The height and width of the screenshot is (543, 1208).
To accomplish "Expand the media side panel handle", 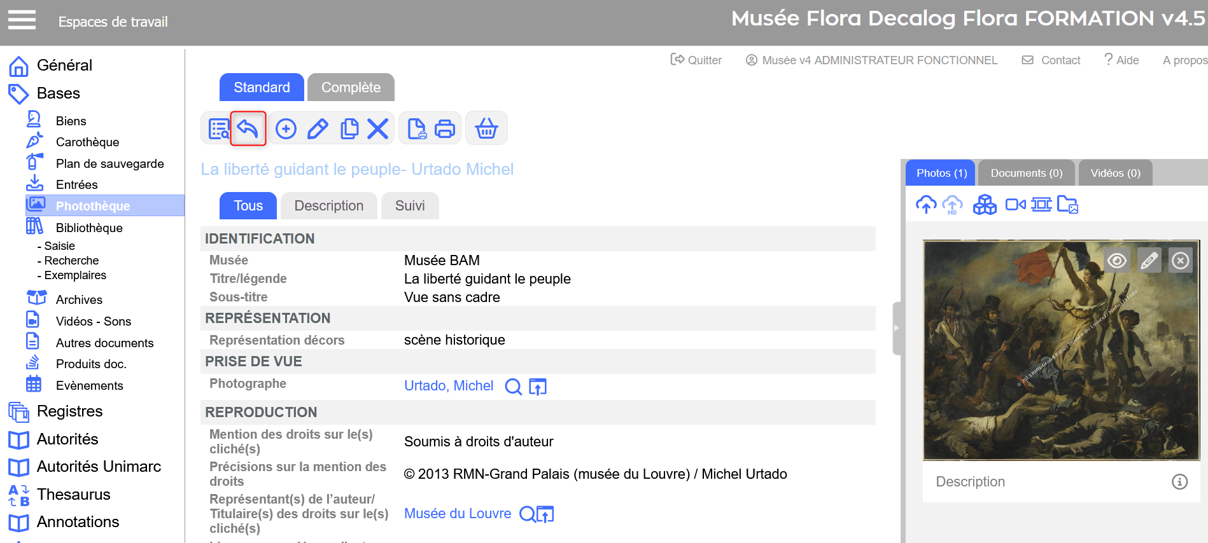I will 897,328.
